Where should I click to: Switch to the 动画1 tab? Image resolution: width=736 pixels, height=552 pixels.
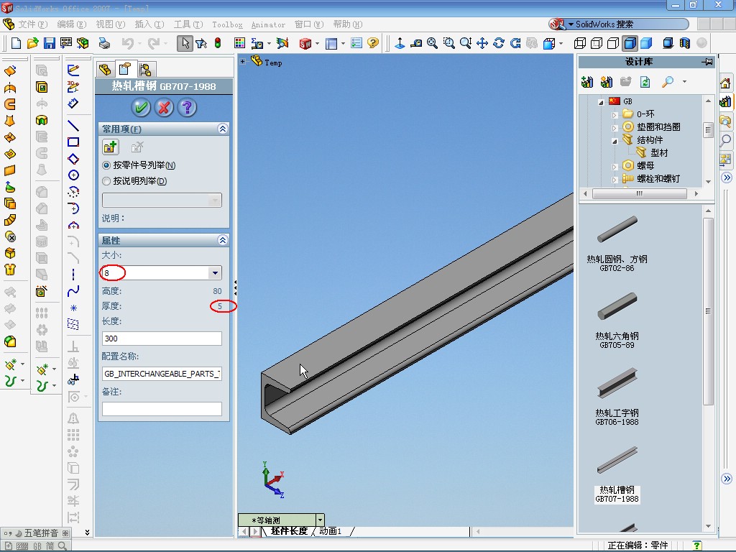[x=331, y=531]
